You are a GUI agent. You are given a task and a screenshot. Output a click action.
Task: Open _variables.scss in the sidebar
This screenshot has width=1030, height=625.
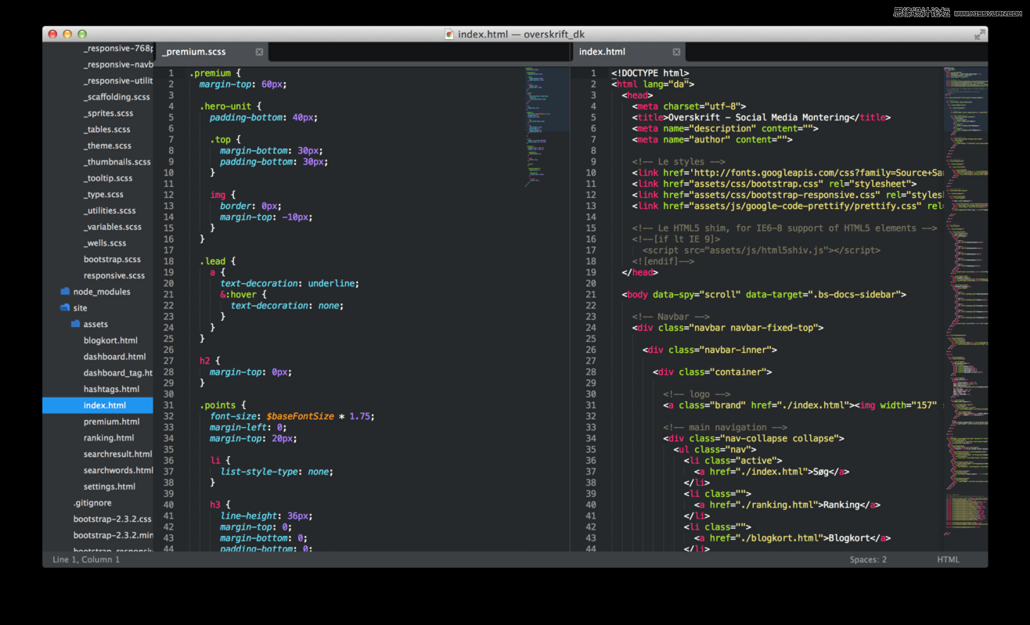point(113,227)
